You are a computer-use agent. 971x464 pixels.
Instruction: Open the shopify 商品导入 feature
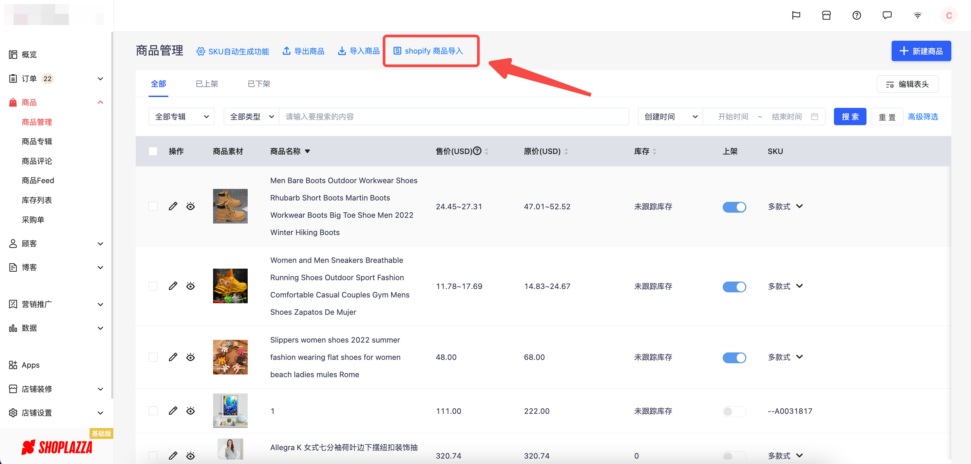431,51
